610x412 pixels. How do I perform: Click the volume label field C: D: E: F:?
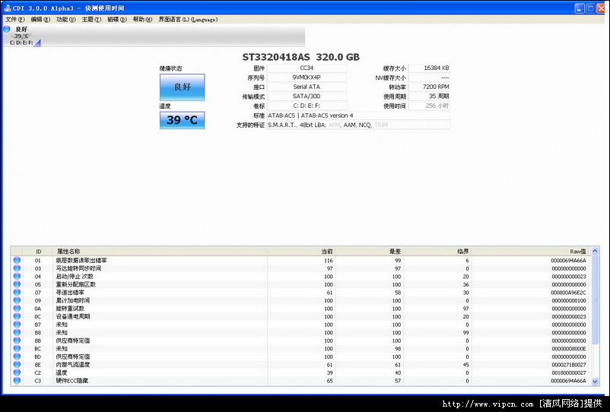tap(307, 106)
